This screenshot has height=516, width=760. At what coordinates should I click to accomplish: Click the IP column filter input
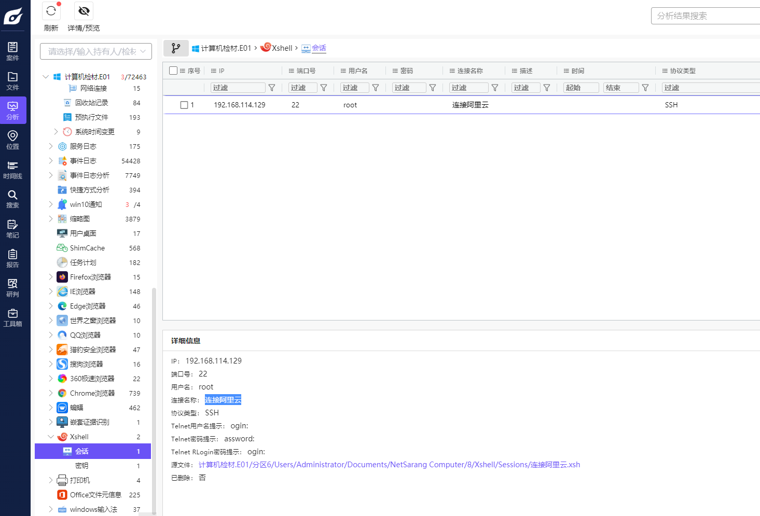[x=238, y=88]
